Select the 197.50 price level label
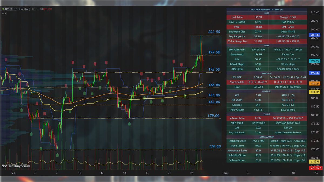The image size is (324, 182). coord(214,52)
